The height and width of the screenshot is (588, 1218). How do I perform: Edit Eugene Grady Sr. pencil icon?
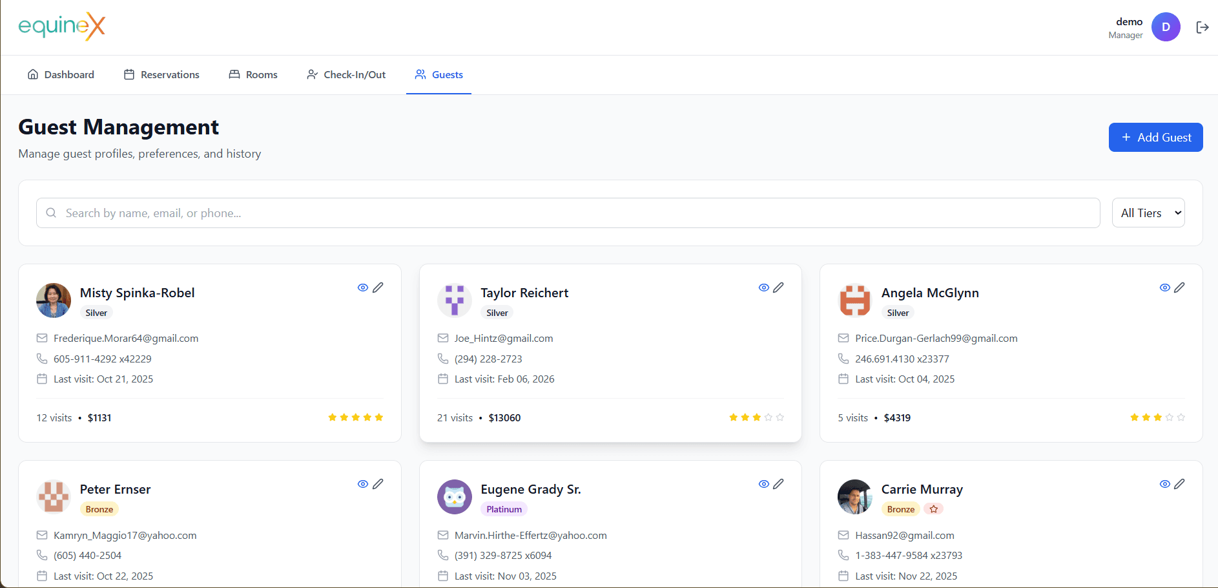pyautogui.click(x=779, y=484)
